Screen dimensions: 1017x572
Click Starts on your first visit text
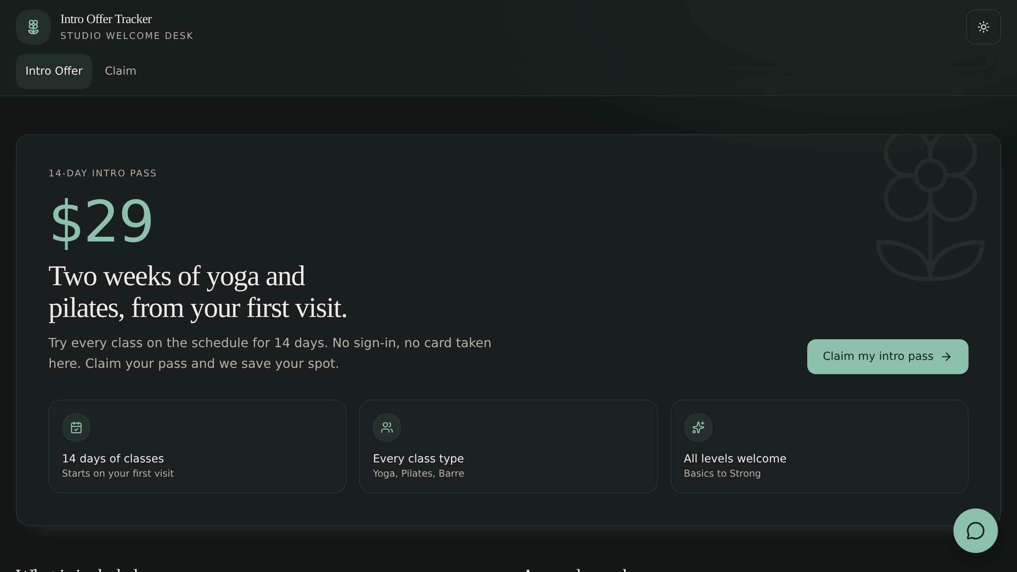point(118,473)
